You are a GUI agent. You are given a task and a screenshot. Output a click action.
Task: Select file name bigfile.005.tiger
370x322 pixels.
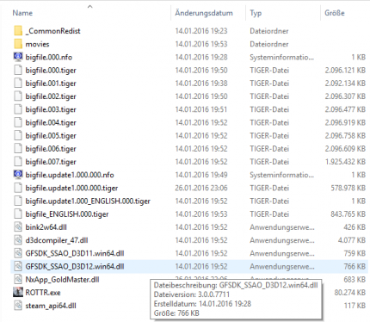click(x=51, y=136)
